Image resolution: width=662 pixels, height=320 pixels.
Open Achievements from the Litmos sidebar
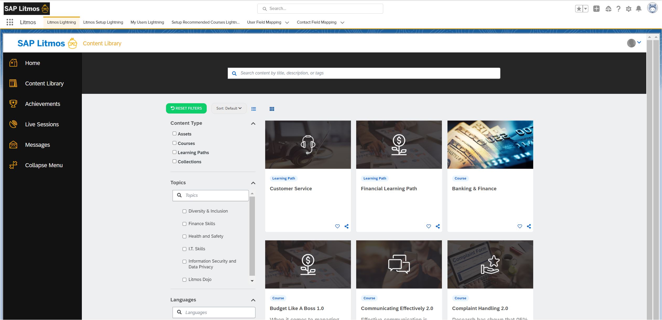coord(42,104)
